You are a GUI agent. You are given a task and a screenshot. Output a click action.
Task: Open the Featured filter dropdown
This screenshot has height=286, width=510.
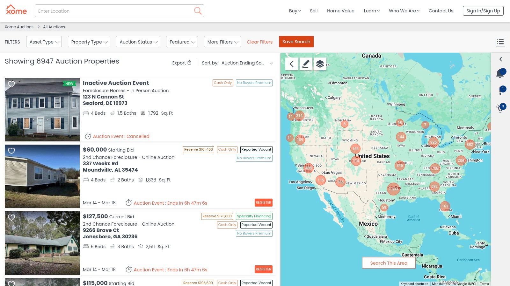click(x=182, y=42)
